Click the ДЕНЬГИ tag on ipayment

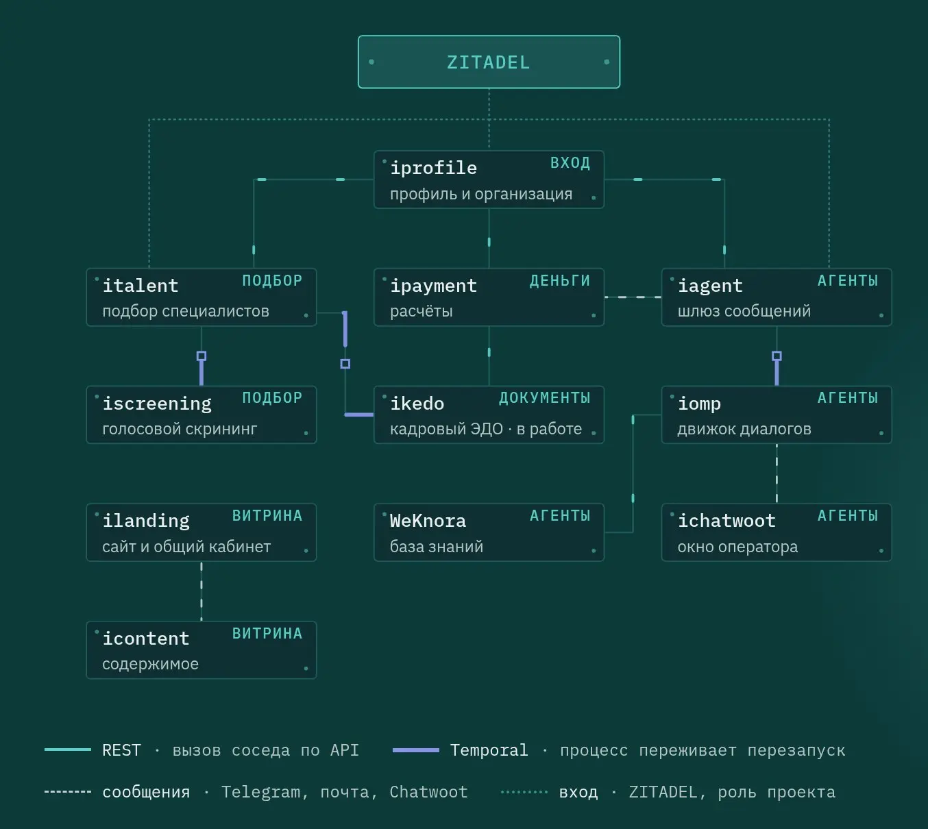coord(560,281)
